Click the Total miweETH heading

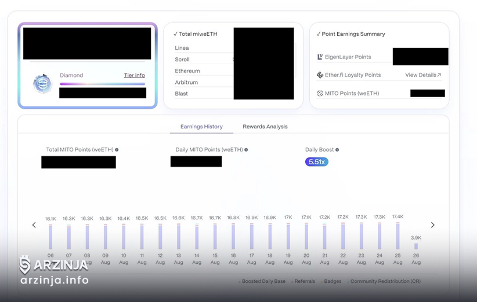[196, 34]
